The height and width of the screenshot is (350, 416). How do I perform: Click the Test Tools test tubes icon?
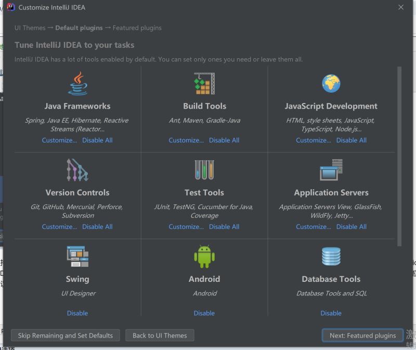pyautogui.click(x=204, y=170)
